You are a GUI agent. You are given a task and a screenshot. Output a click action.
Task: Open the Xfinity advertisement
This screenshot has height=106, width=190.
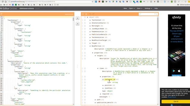(x=177, y=45)
